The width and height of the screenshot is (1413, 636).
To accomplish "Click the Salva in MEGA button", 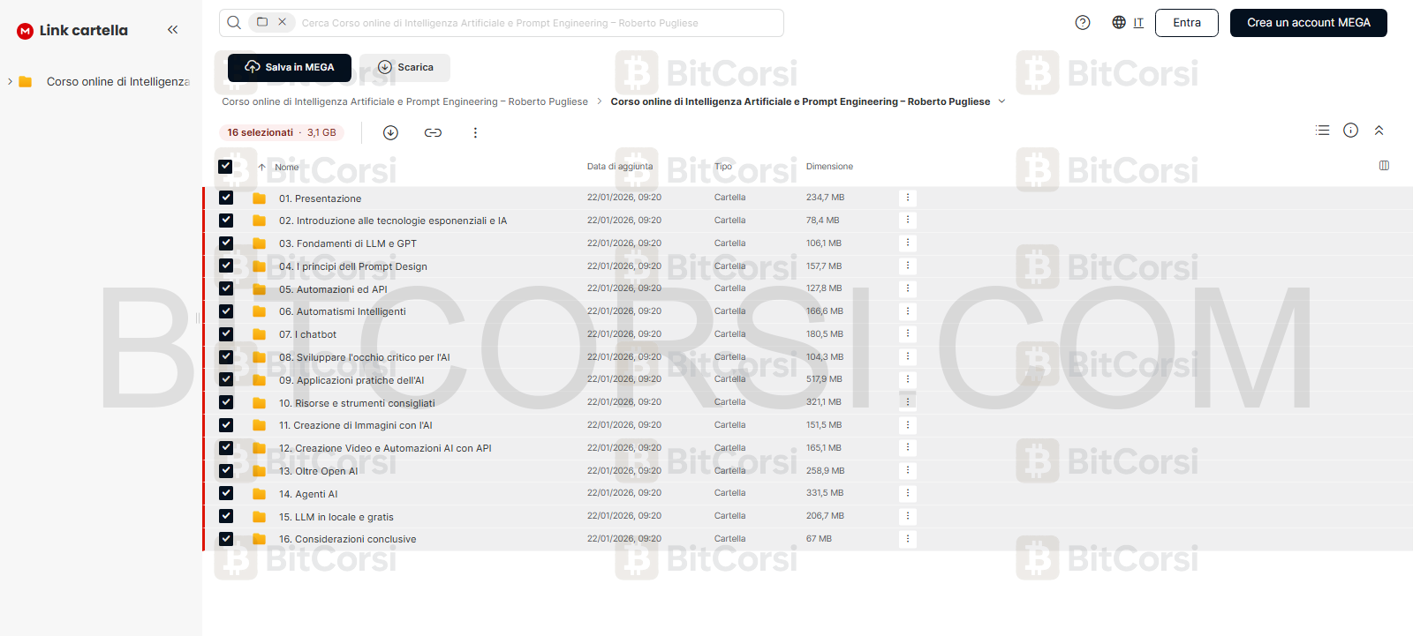I will (290, 68).
